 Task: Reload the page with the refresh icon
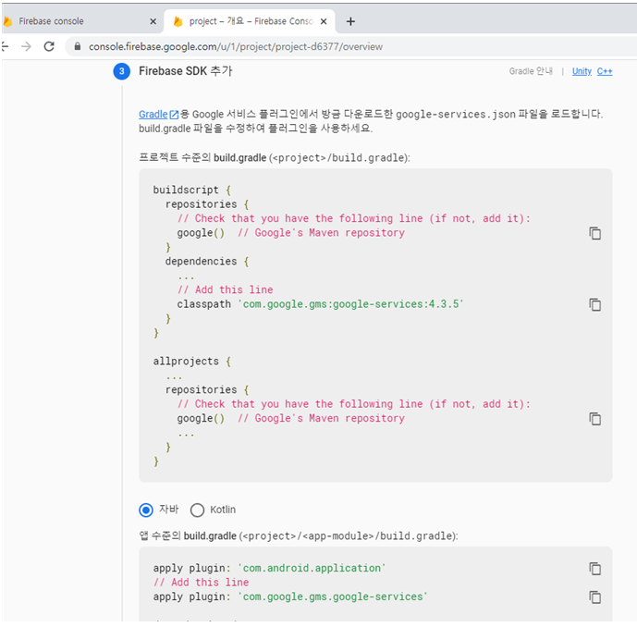[x=49, y=46]
